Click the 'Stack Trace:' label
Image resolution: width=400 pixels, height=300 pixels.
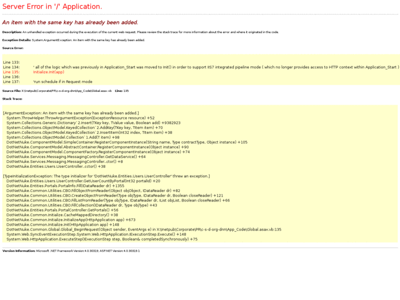(12, 99)
